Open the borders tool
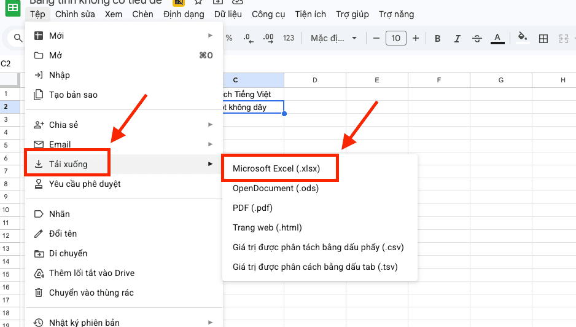 click(x=543, y=38)
